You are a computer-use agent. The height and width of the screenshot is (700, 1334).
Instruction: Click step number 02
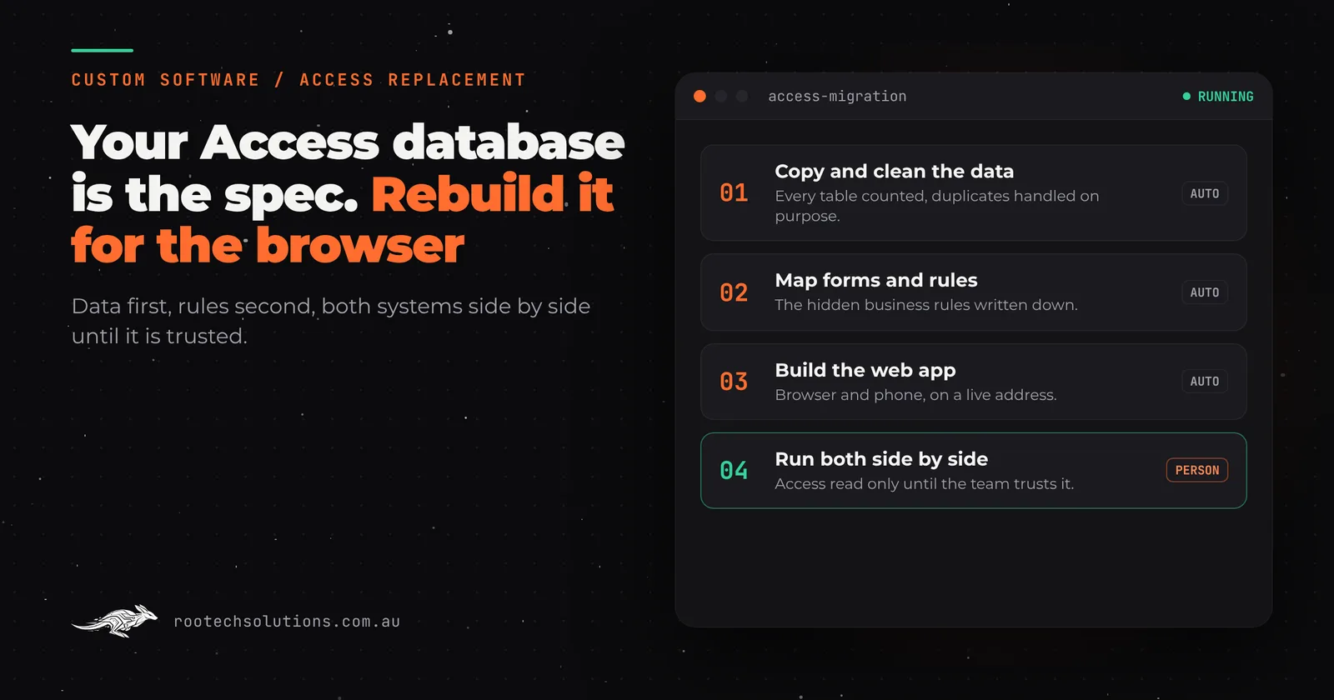click(734, 292)
